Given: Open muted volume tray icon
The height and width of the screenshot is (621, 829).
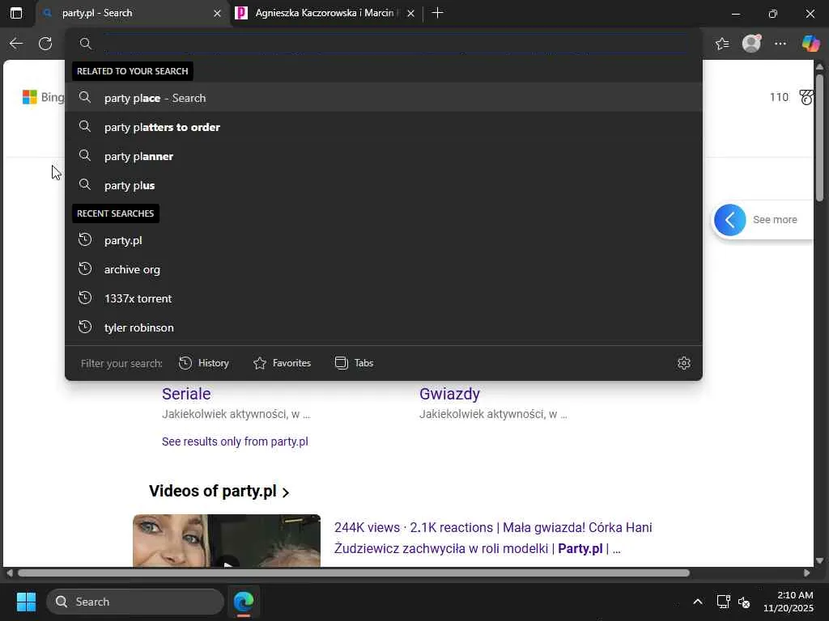Looking at the screenshot, I should tap(744, 602).
